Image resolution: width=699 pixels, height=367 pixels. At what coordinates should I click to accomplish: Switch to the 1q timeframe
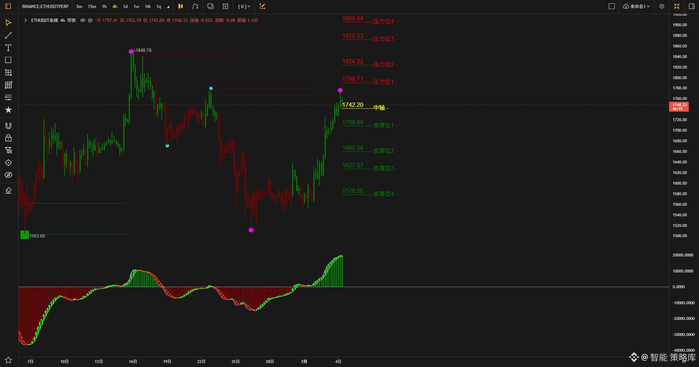[x=159, y=7]
